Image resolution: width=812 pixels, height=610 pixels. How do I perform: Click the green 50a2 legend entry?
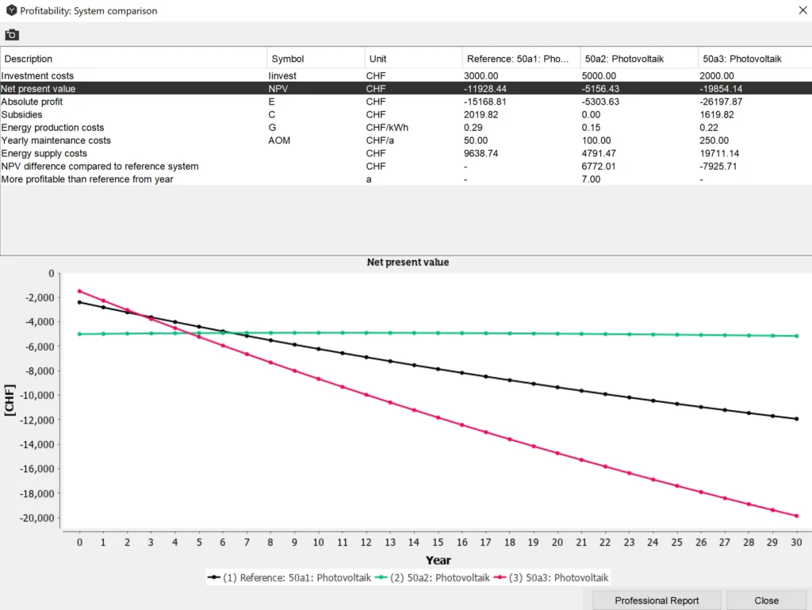tap(432, 578)
